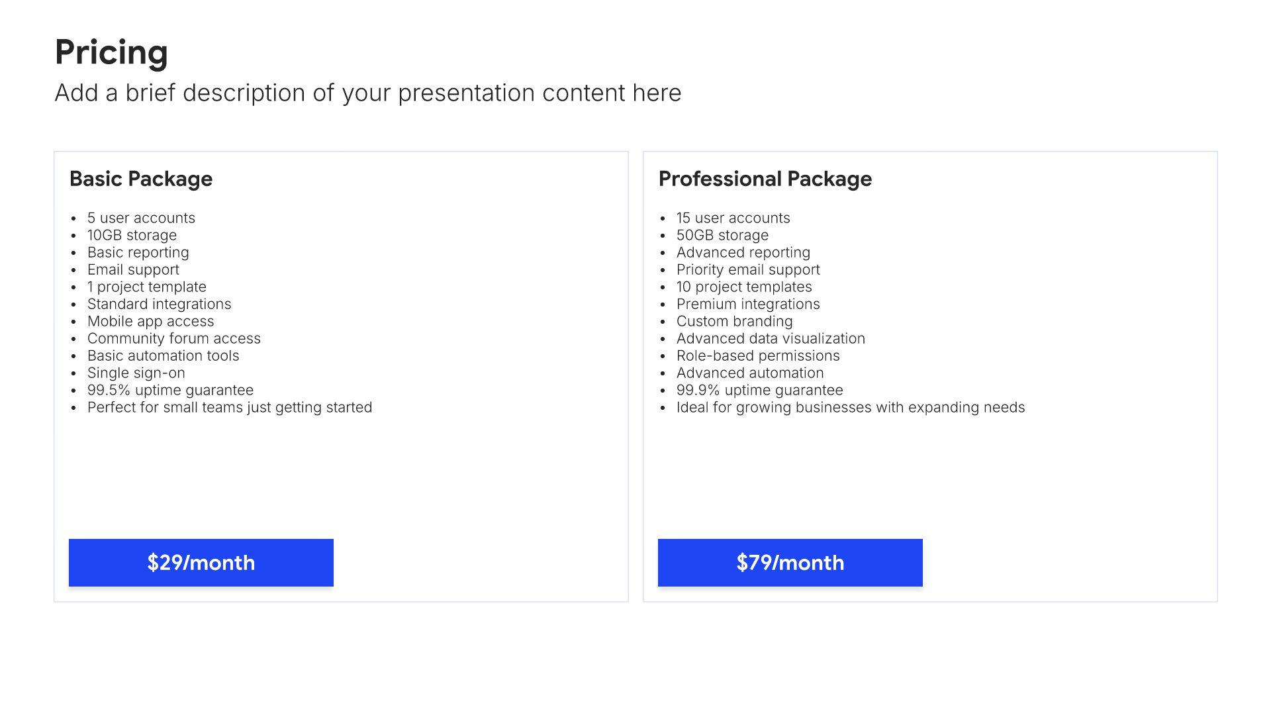Click the "15 user accounts" bullet
1271x715 pixels.
[x=733, y=218]
